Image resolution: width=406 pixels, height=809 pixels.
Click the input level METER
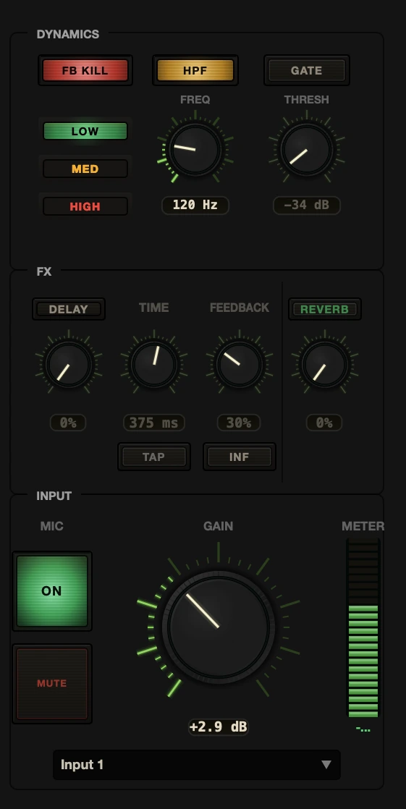[x=363, y=628]
